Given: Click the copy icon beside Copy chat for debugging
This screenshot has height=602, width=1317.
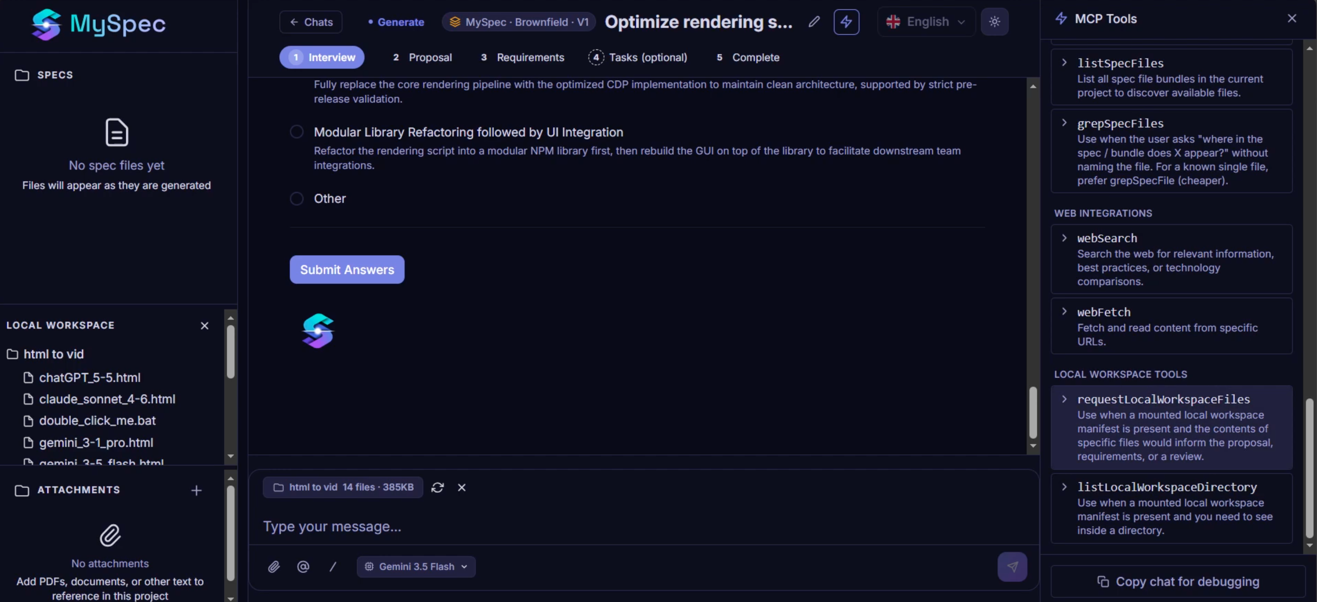Looking at the screenshot, I should coord(1103,582).
